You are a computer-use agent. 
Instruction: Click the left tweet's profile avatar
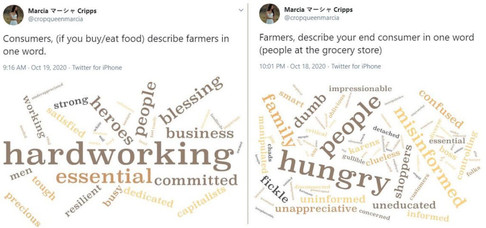coord(13,15)
